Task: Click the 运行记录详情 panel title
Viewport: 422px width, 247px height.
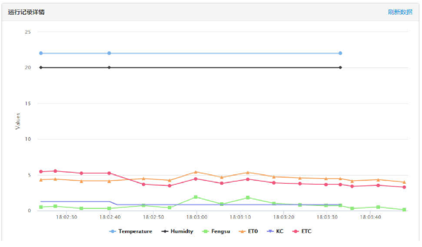Action: pos(26,12)
